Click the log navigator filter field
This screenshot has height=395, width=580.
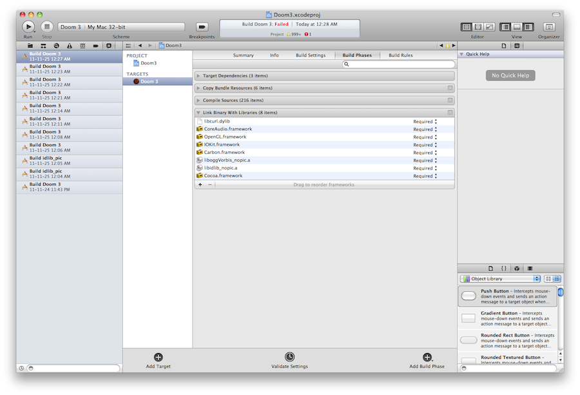pos(73,368)
